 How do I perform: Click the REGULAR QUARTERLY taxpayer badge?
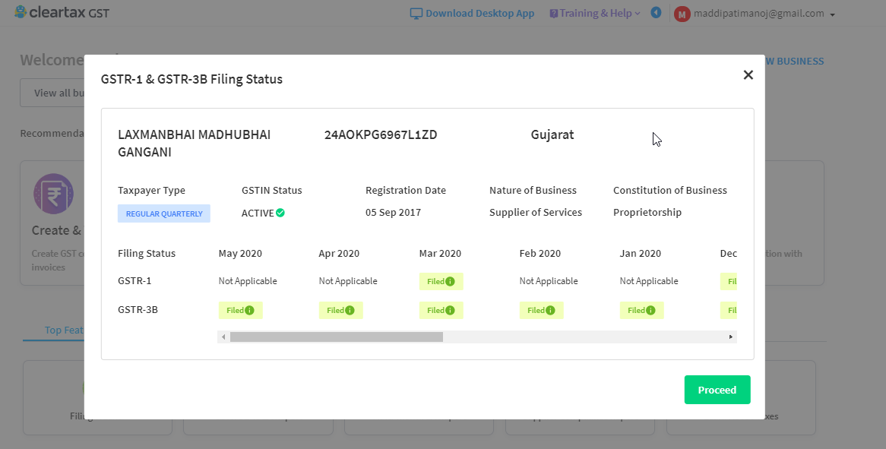tap(163, 213)
